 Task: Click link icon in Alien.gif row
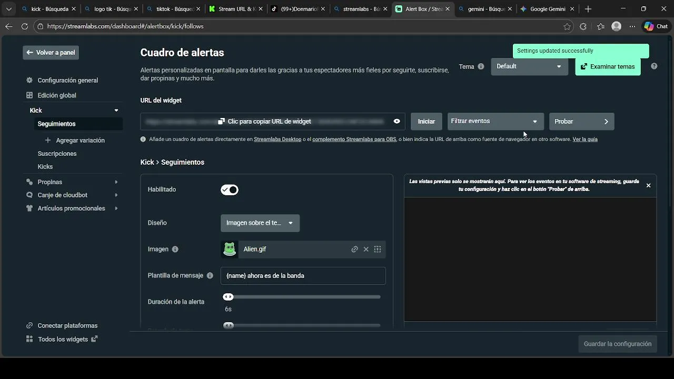click(x=355, y=250)
